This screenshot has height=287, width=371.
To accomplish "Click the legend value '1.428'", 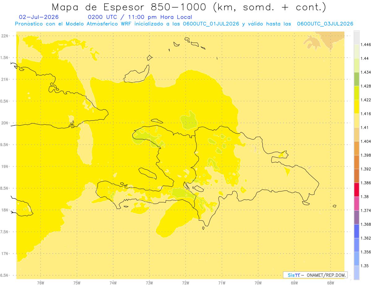I will point(366,86).
